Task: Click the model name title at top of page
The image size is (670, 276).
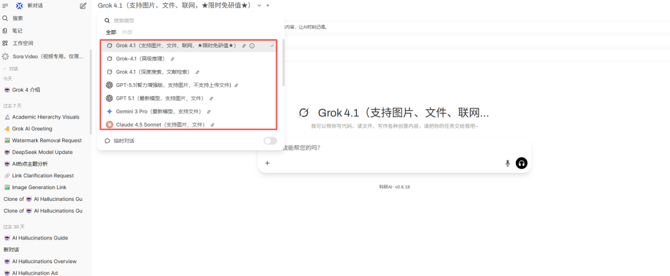Action: pyautogui.click(x=176, y=6)
